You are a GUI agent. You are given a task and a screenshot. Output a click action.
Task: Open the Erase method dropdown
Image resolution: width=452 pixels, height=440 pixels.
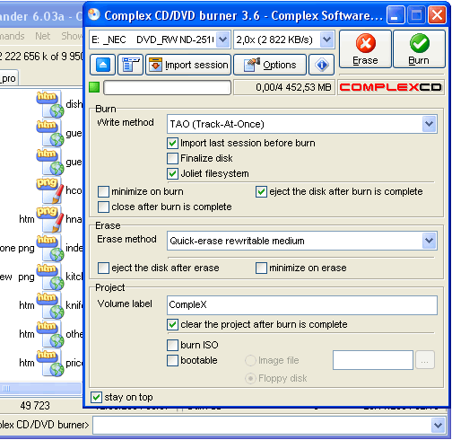coord(430,241)
